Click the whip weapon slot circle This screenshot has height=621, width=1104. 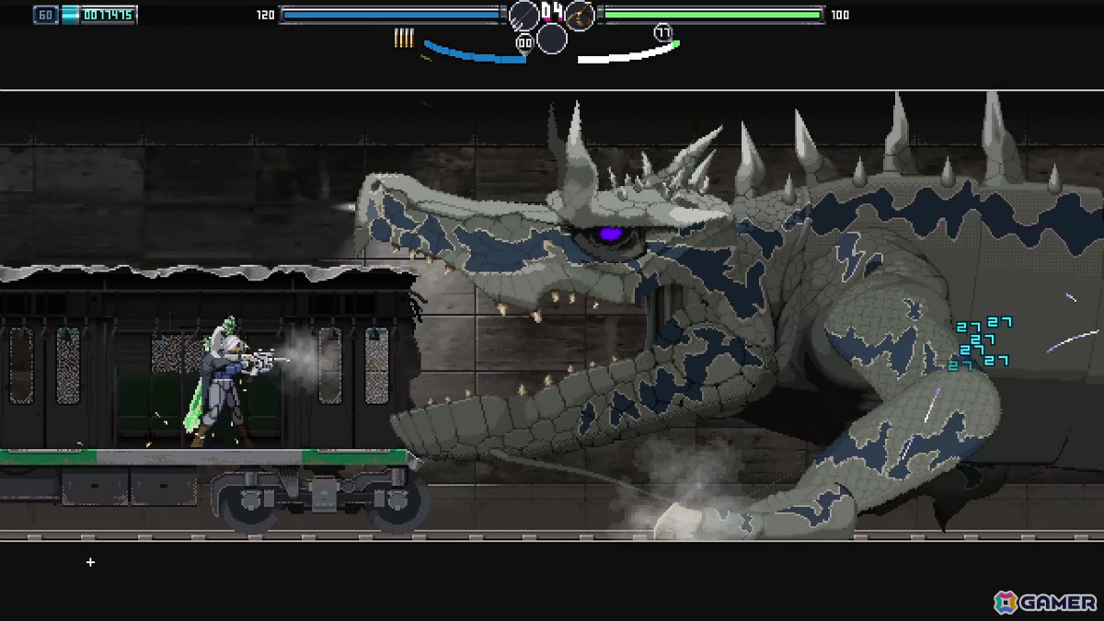click(580, 16)
